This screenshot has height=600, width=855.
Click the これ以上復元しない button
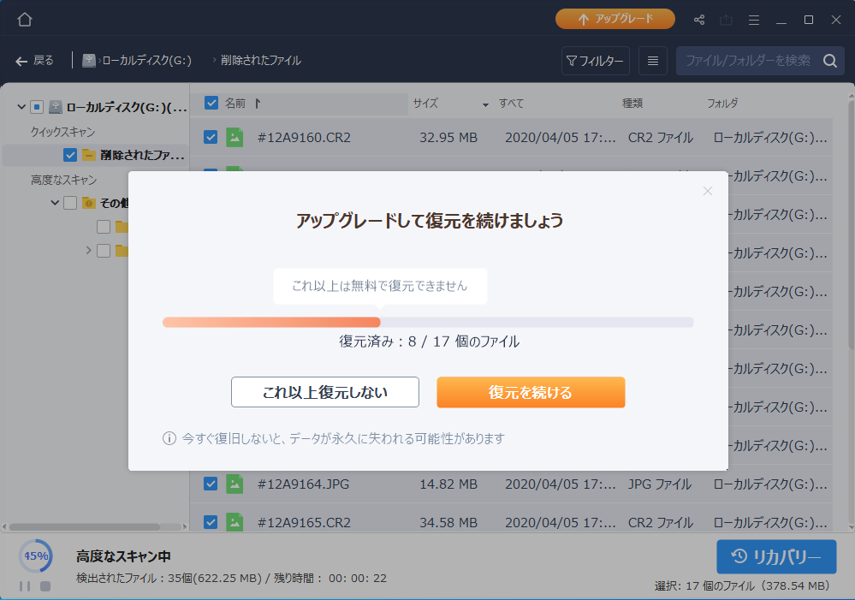coord(325,393)
